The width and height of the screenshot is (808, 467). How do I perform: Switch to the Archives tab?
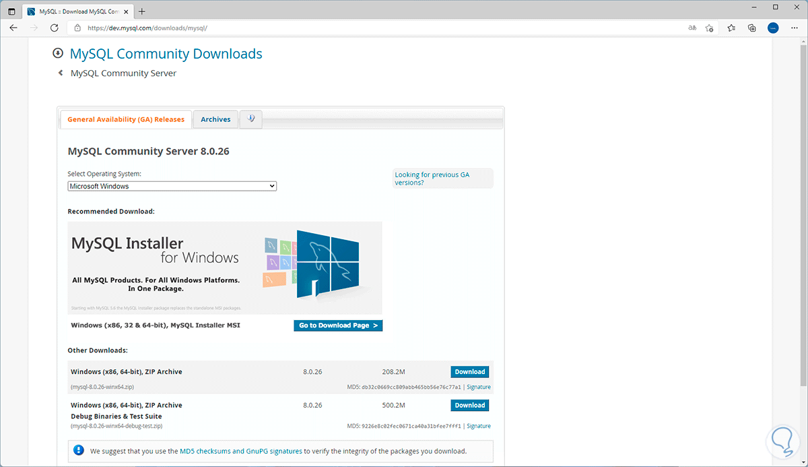coord(215,119)
